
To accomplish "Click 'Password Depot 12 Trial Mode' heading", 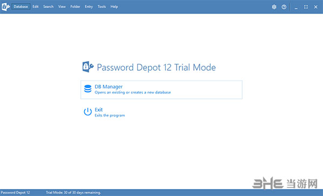I will (156, 67).
